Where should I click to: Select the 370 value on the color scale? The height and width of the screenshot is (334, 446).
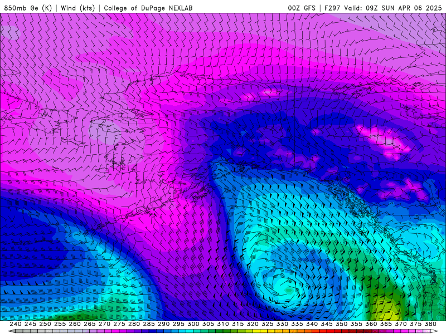(400, 324)
